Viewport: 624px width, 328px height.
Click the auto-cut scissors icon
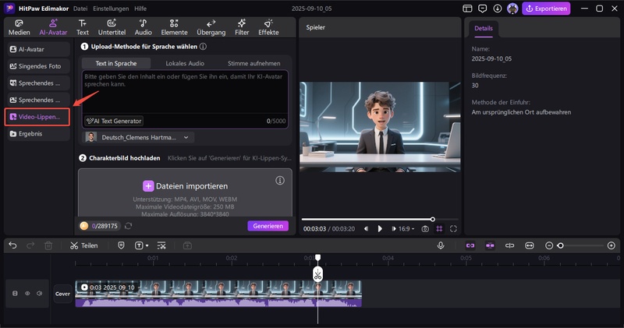coord(161,245)
